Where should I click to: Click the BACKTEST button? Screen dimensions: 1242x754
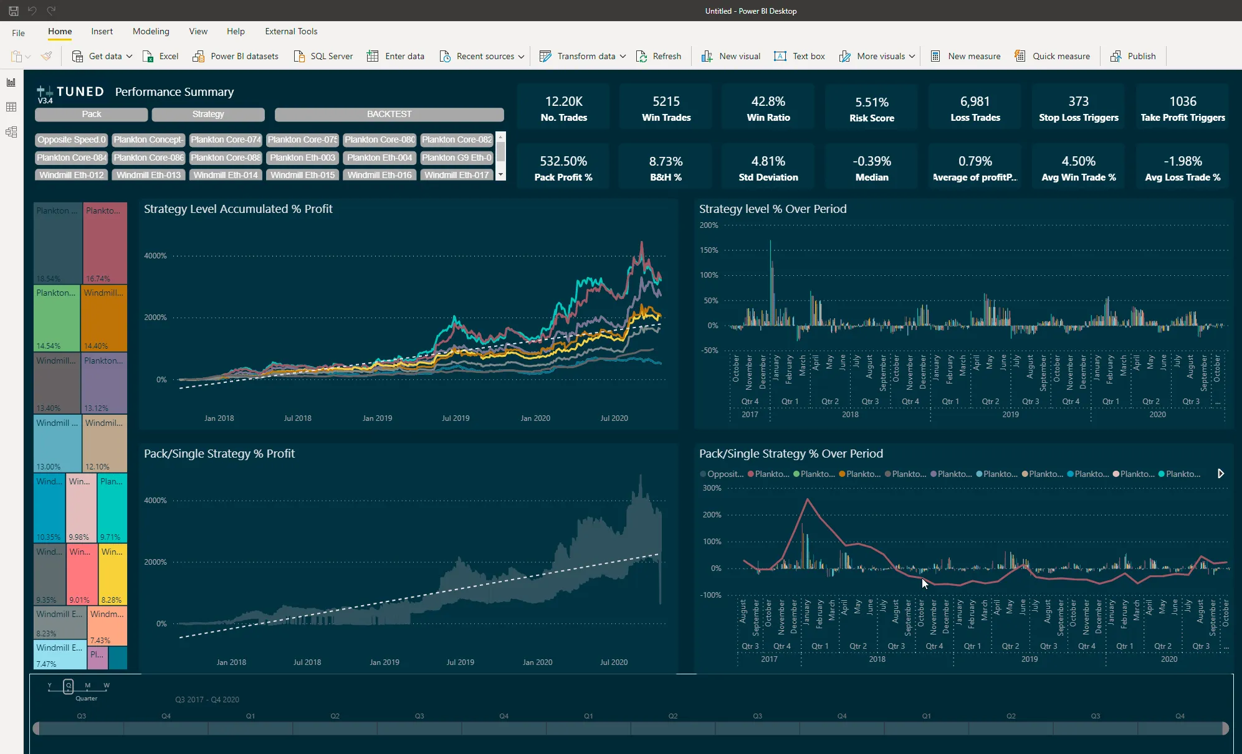(389, 114)
